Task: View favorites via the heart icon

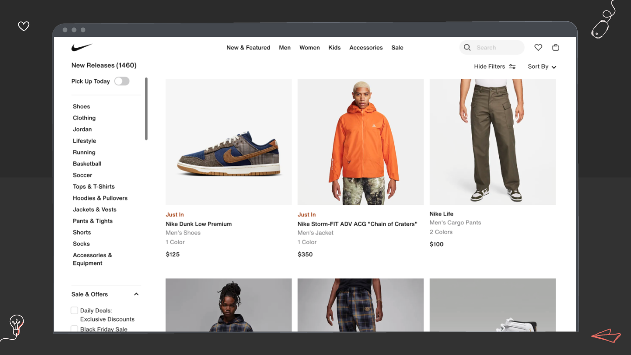Action: 538,47
